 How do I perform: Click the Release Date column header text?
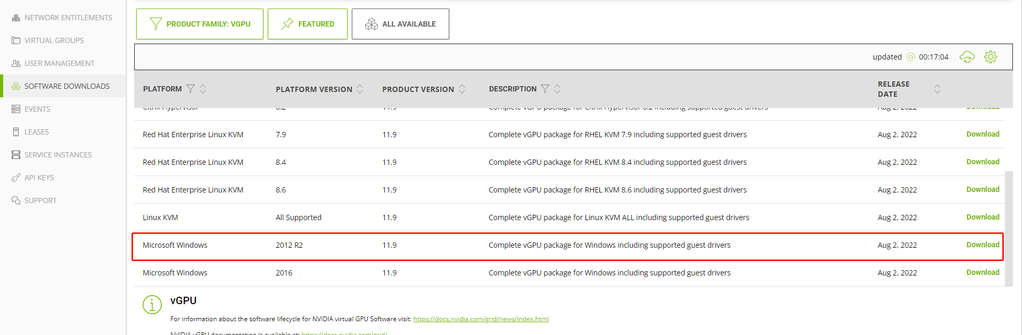pyautogui.click(x=894, y=89)
